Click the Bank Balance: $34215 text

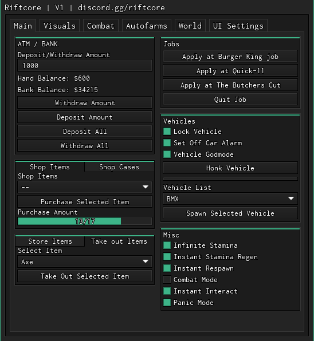click(x=58, y=90)
